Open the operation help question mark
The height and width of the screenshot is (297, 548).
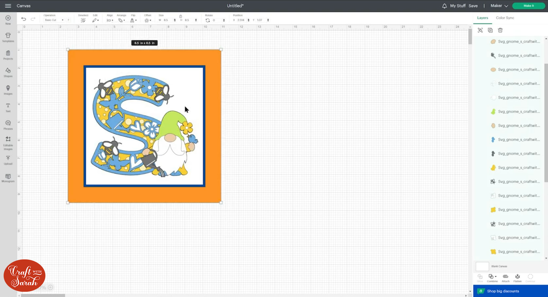(x=68, y=20)
